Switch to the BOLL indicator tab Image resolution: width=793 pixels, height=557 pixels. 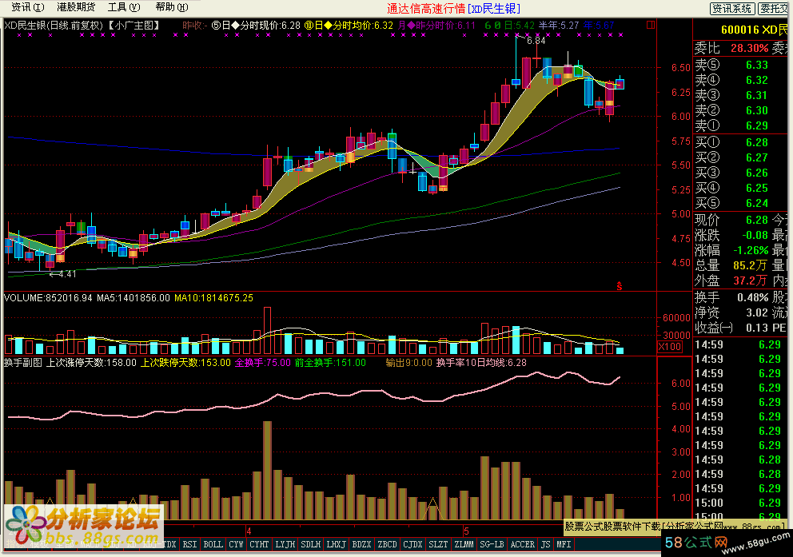coord(213,544)
